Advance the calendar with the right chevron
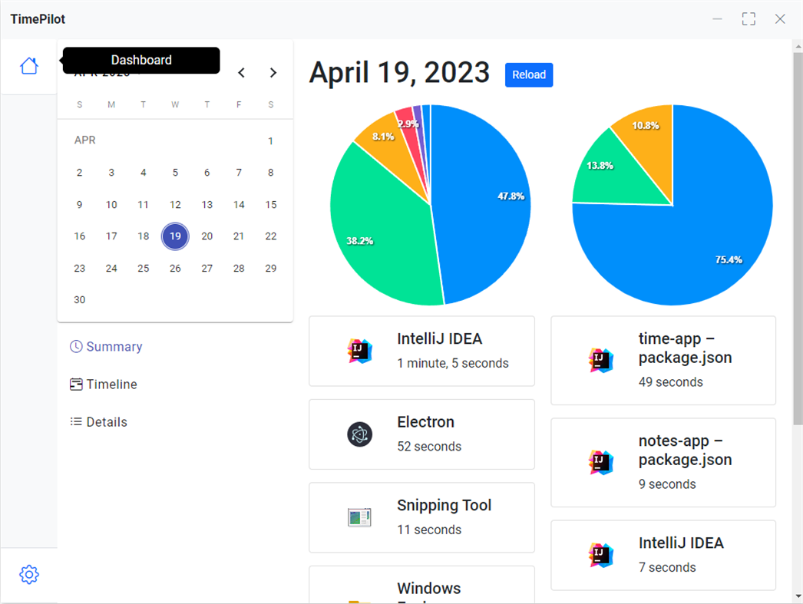Image resolution: width=803 pixels, height=604 pixels. tap(273, 72)
